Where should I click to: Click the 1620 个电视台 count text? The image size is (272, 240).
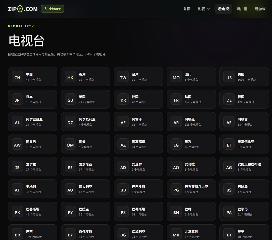pos(247,80)
